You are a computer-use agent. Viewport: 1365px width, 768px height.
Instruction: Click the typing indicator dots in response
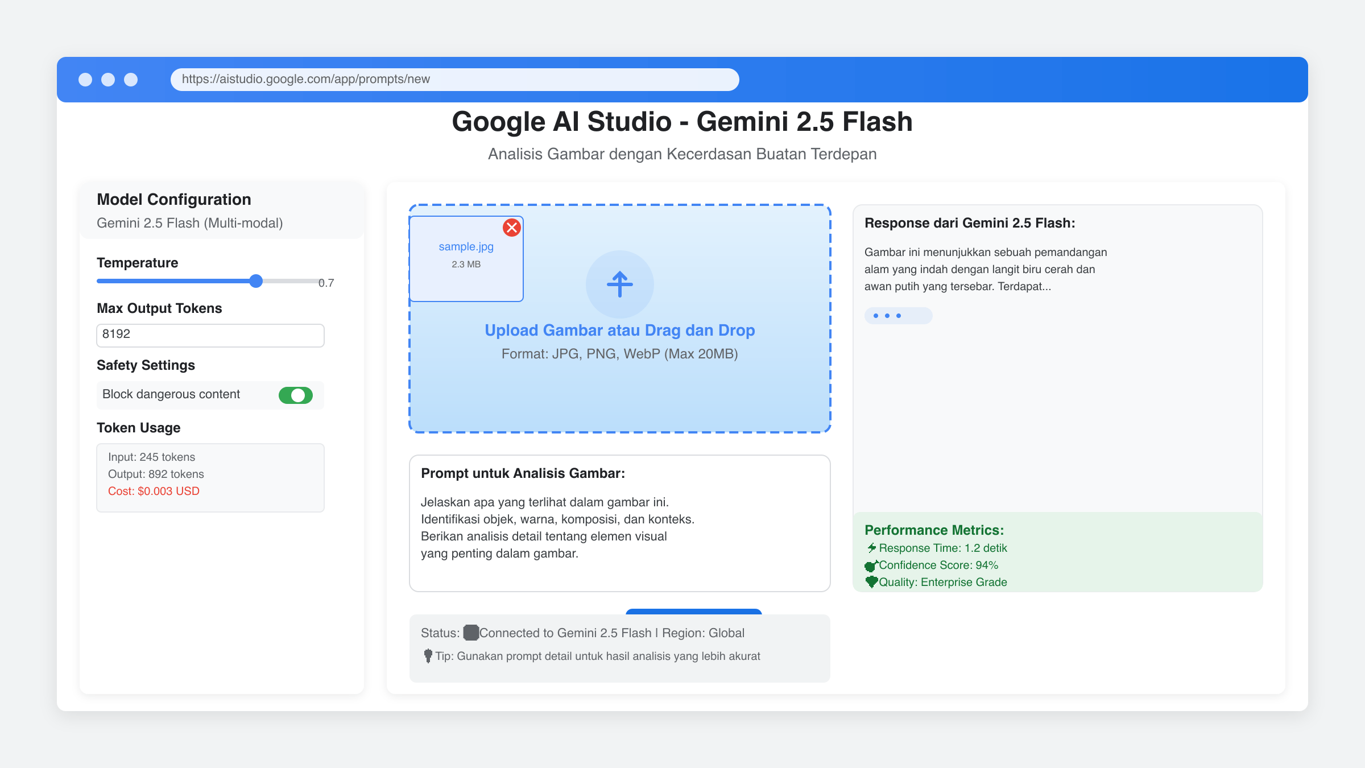coord(899,316)
